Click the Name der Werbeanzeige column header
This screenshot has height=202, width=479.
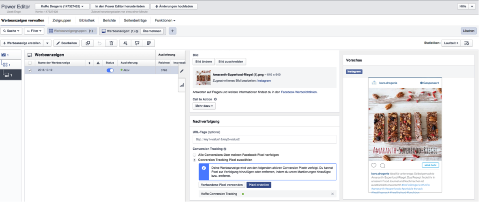(x=54, y=63)
